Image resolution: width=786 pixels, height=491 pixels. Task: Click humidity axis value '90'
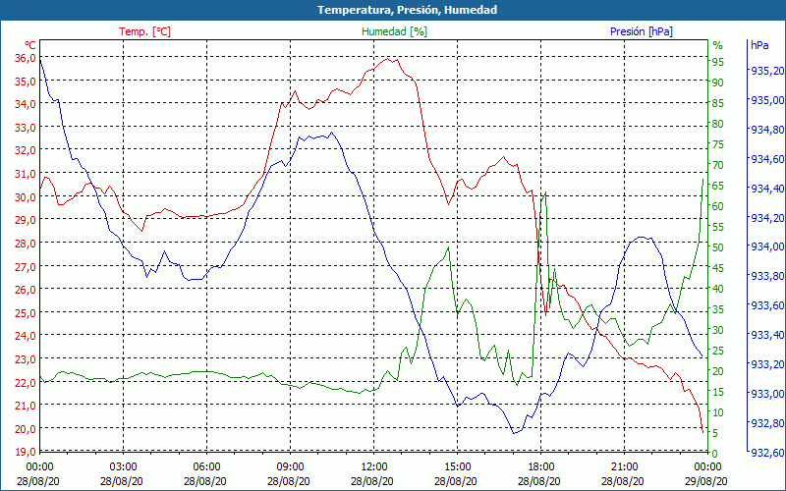[x=718, y=82]
